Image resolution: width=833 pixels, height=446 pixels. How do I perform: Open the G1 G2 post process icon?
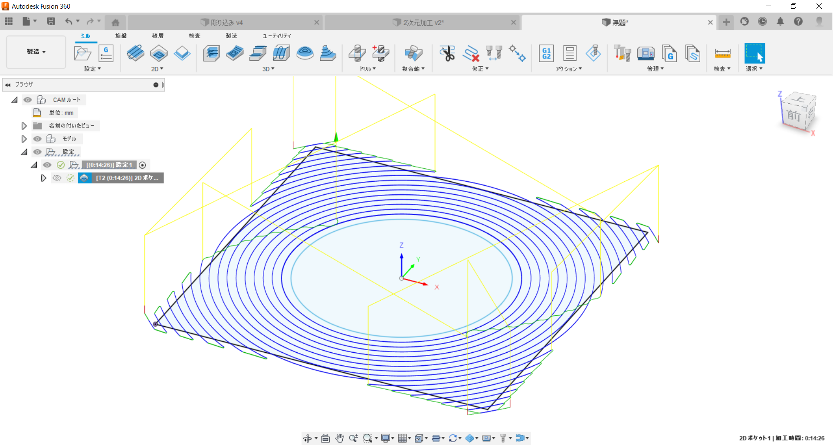tap(546, 53)
